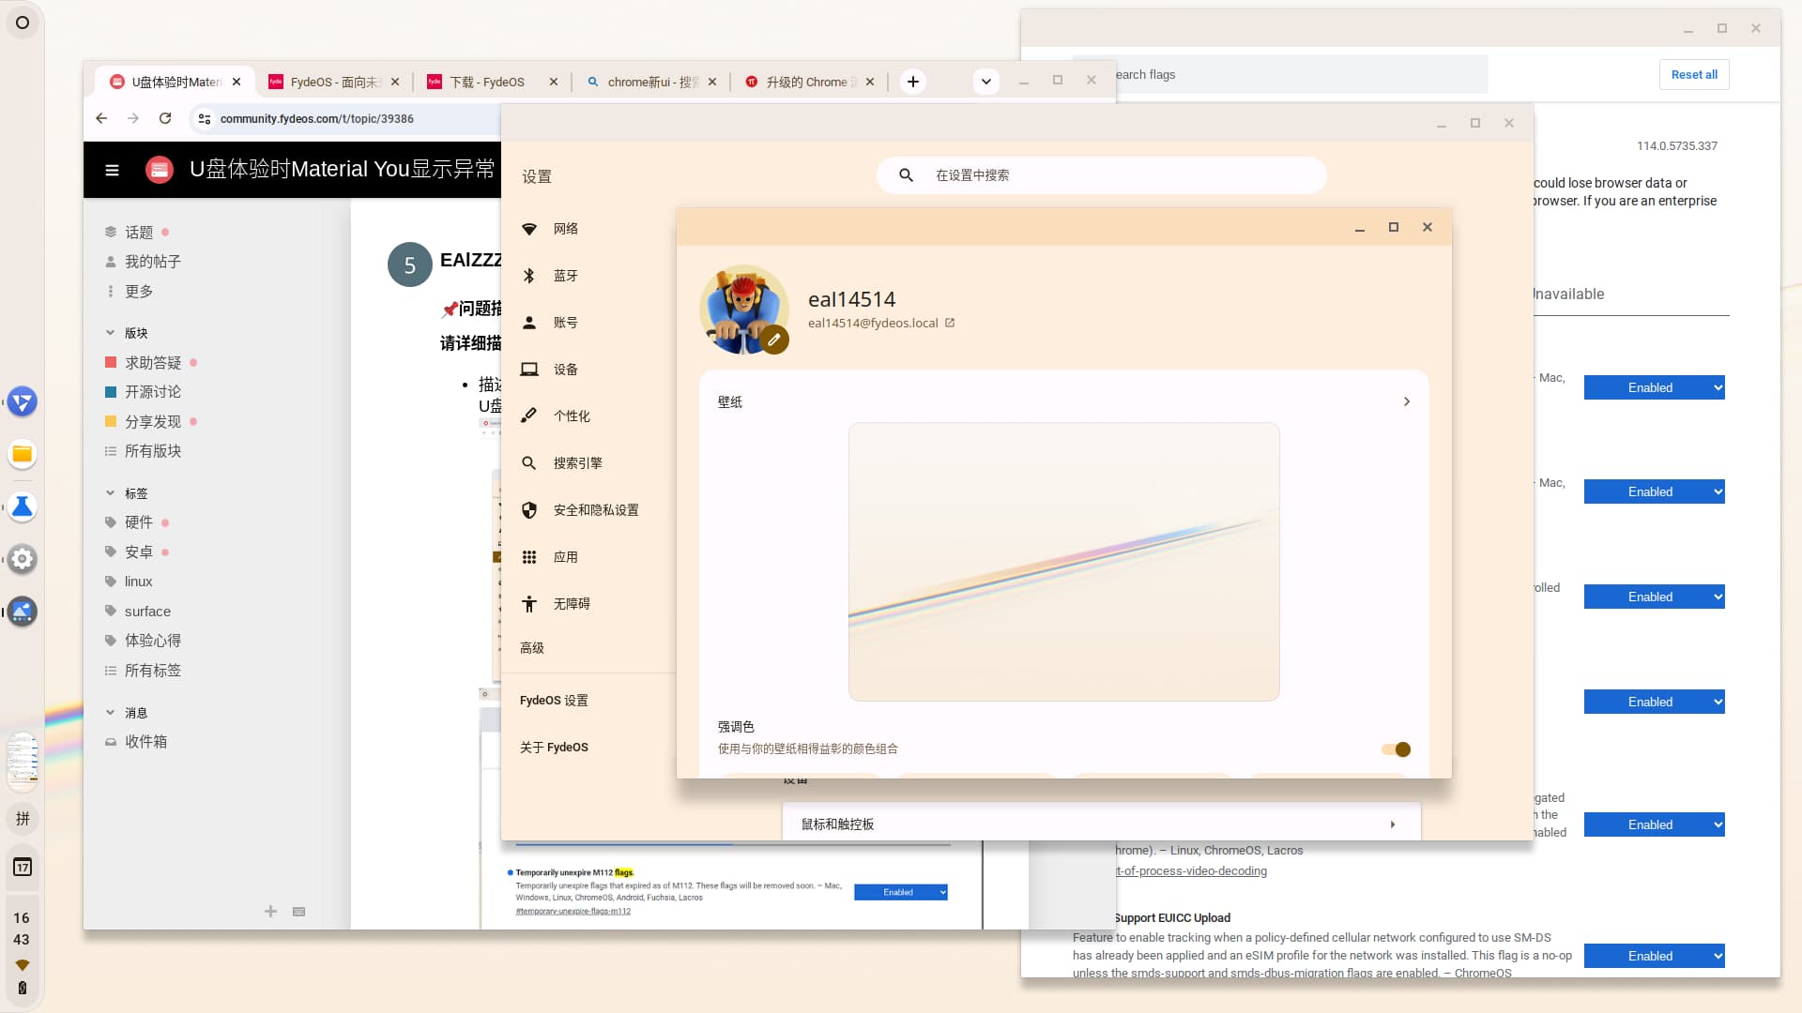The width and height of the screenshot is (1802, 1013).
Task: Switch to the chrome新ui search tab
Action: 651,82
